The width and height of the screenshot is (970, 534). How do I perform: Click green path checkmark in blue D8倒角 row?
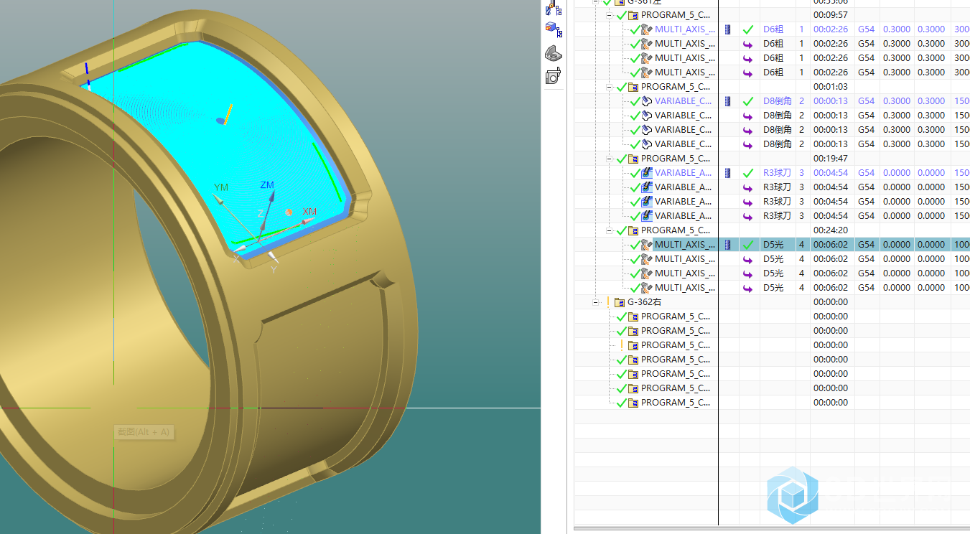click(x=748, y=101)
